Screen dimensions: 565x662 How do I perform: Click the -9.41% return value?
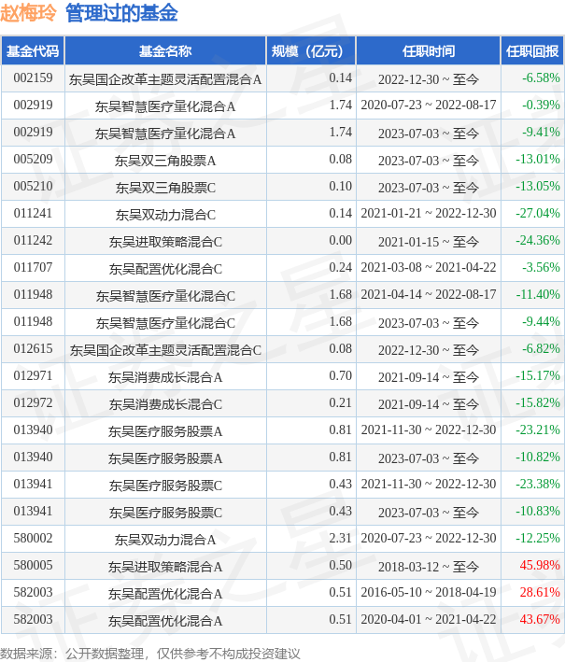click(541, 133)
